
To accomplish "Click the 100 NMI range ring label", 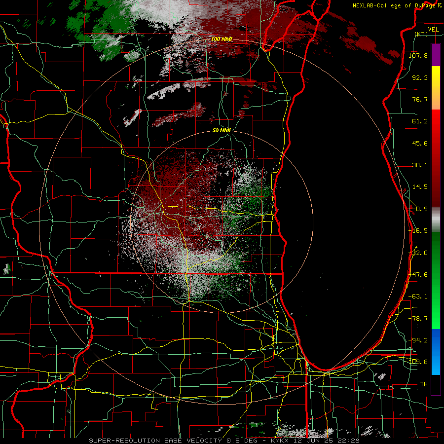I will (222, 39).
